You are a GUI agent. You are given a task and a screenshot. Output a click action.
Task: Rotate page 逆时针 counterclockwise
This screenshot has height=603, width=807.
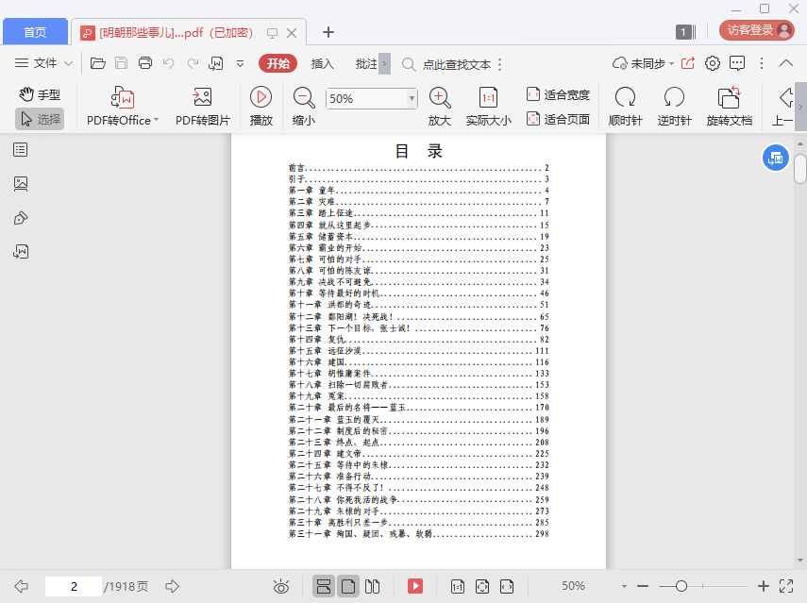tap(674, 107)
